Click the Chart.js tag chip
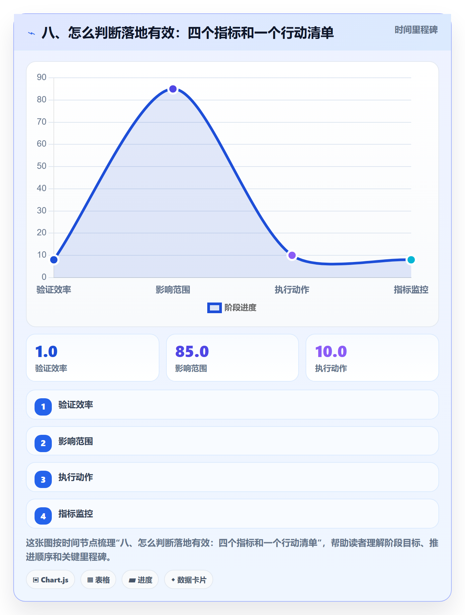 point(50,580)
